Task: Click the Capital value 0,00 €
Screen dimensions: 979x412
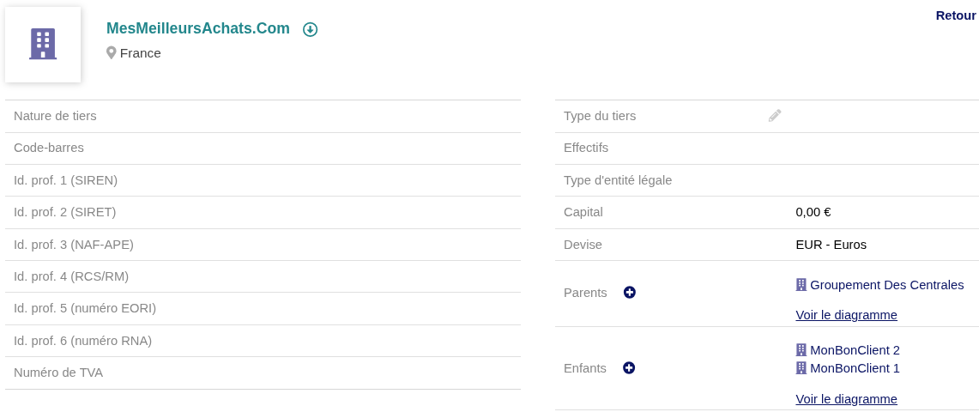Action: click(x=813, y=212)
